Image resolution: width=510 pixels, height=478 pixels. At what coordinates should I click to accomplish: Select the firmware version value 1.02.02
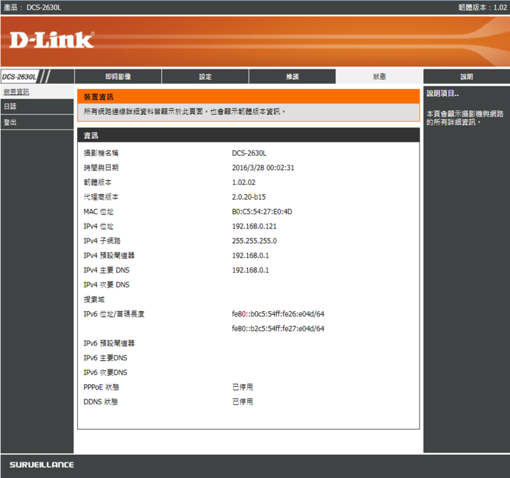tap(244, 182)
